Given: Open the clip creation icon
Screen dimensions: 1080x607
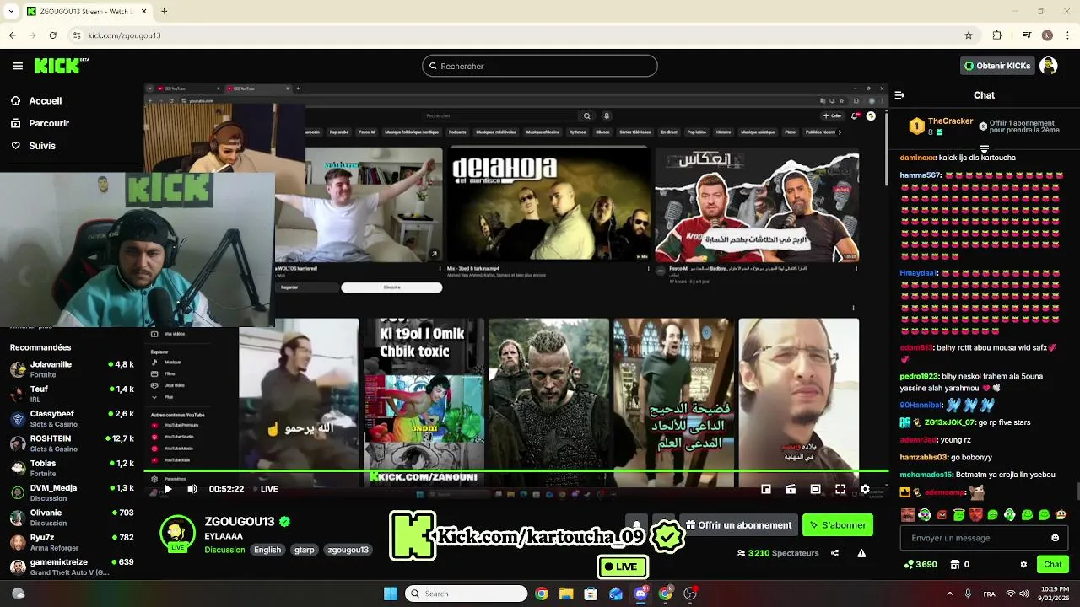Looking at the screenshot, I should click(x=791, y=489).
